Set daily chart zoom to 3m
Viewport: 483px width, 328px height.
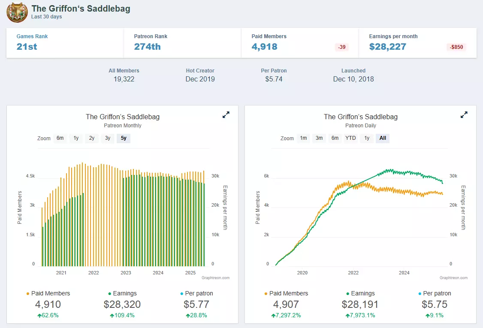tap(319, 138)
